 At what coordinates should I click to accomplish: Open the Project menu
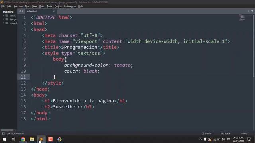click(58, 6)
